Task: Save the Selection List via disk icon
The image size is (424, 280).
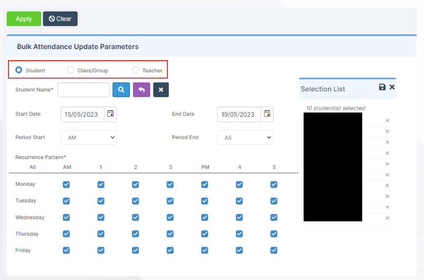Action: point(382,87)
